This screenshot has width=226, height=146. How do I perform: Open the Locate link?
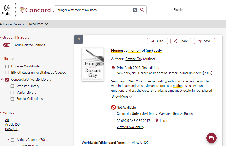(164, 121)
